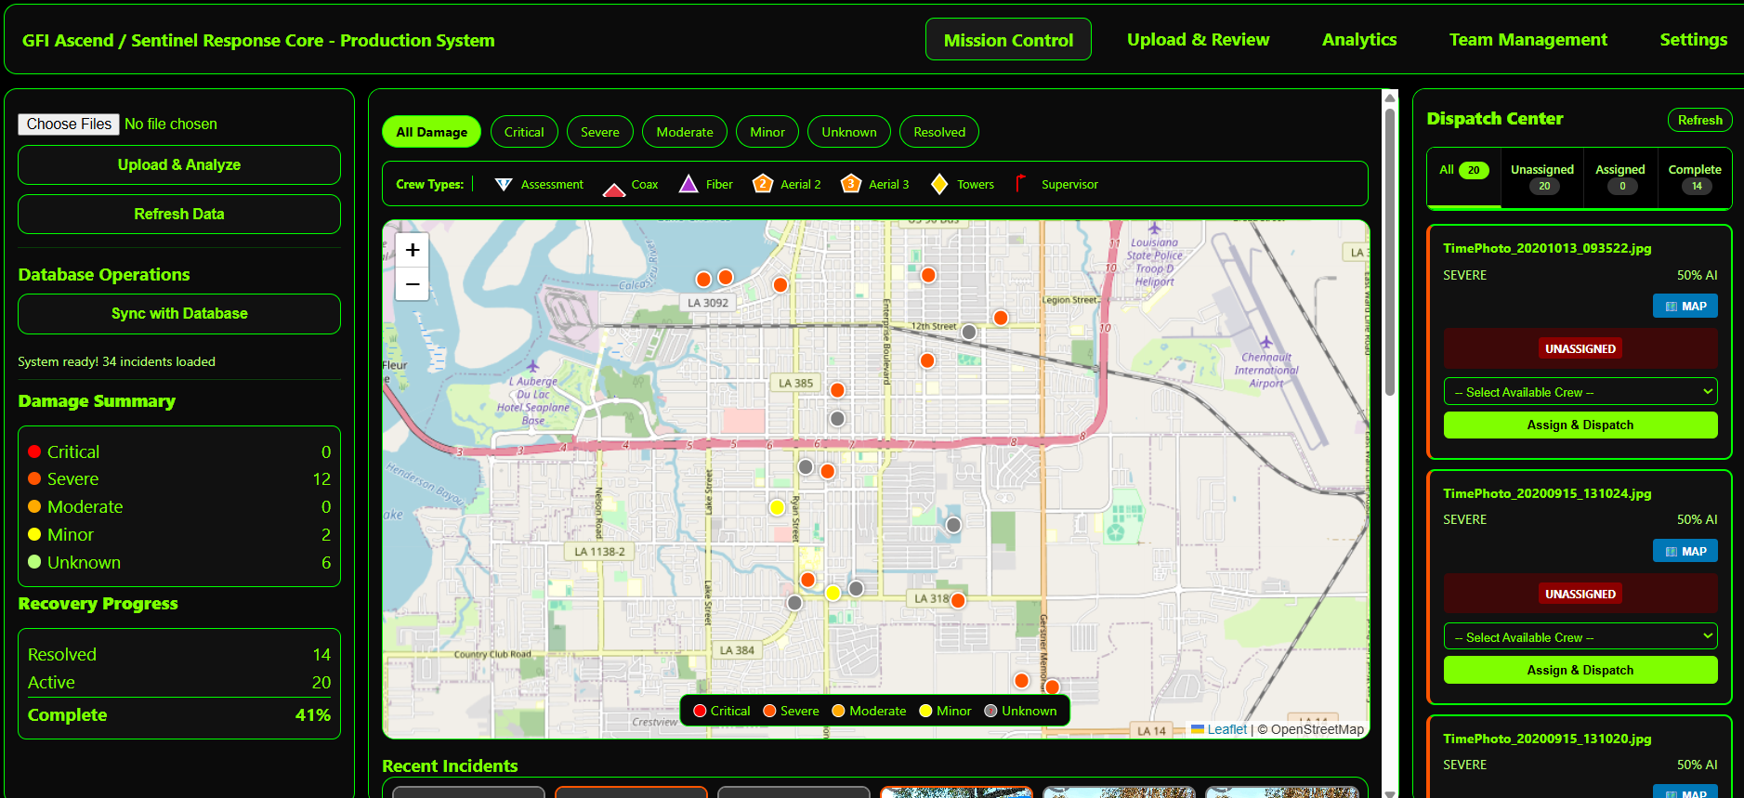Click the map zoom out minus icon
1744x798 pixels.
(413, 284)
